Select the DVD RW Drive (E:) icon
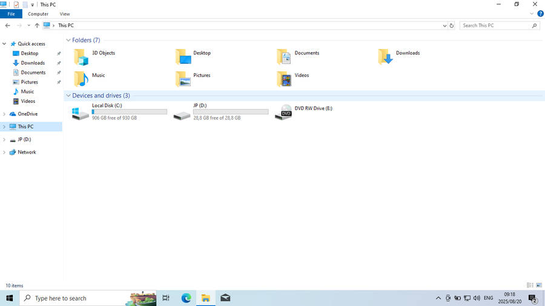 tap(283, 112)
